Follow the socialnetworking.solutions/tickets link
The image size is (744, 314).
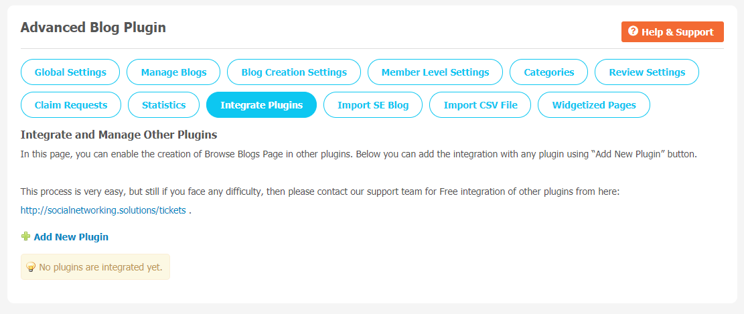(103, 210)
